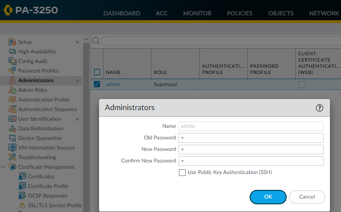Click the Admin Roles icon

coord(13,90)
